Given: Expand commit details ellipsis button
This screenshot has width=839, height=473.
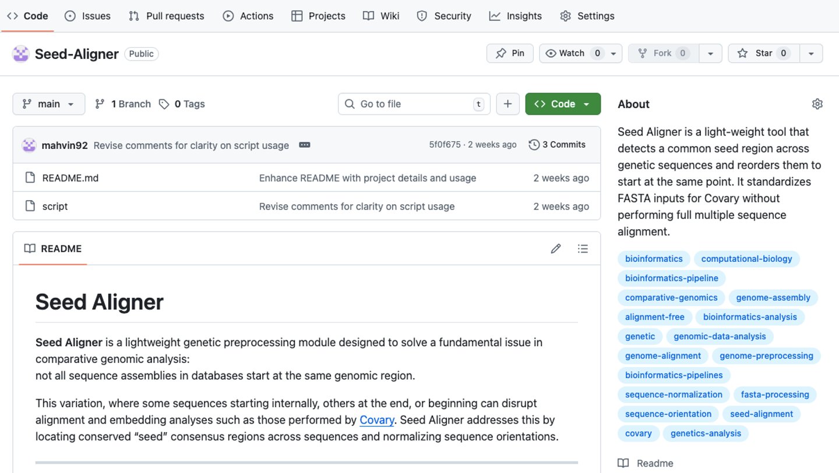Looking at the screenshot, I should pyautogui.click(x=305, y=145).
